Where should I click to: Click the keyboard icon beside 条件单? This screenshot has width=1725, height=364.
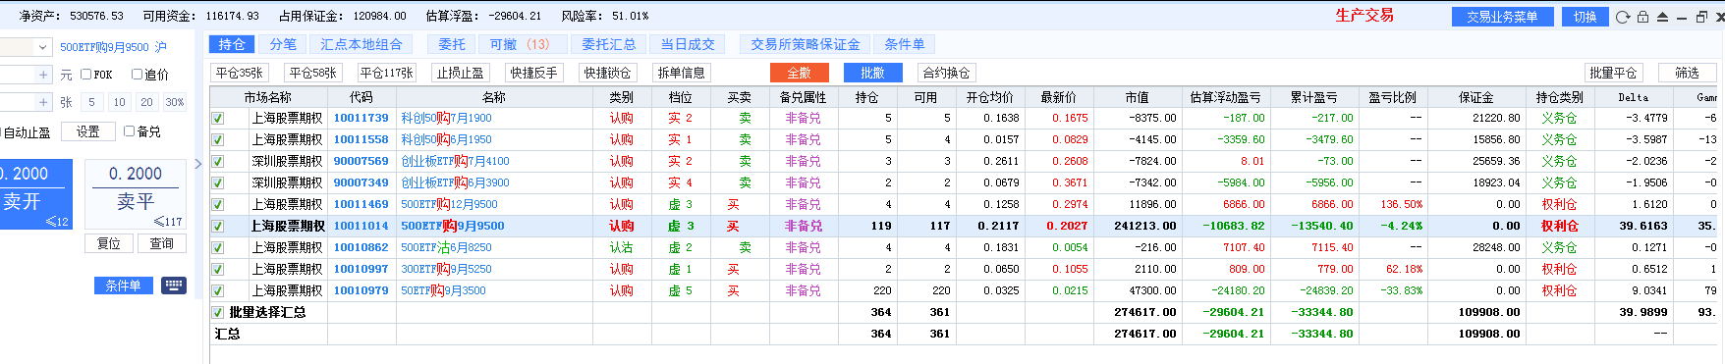(x=174, y=286)
